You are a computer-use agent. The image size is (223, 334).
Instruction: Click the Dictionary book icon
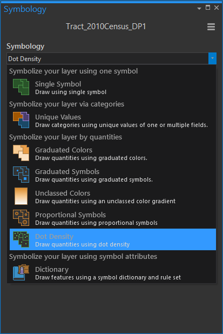21,272
